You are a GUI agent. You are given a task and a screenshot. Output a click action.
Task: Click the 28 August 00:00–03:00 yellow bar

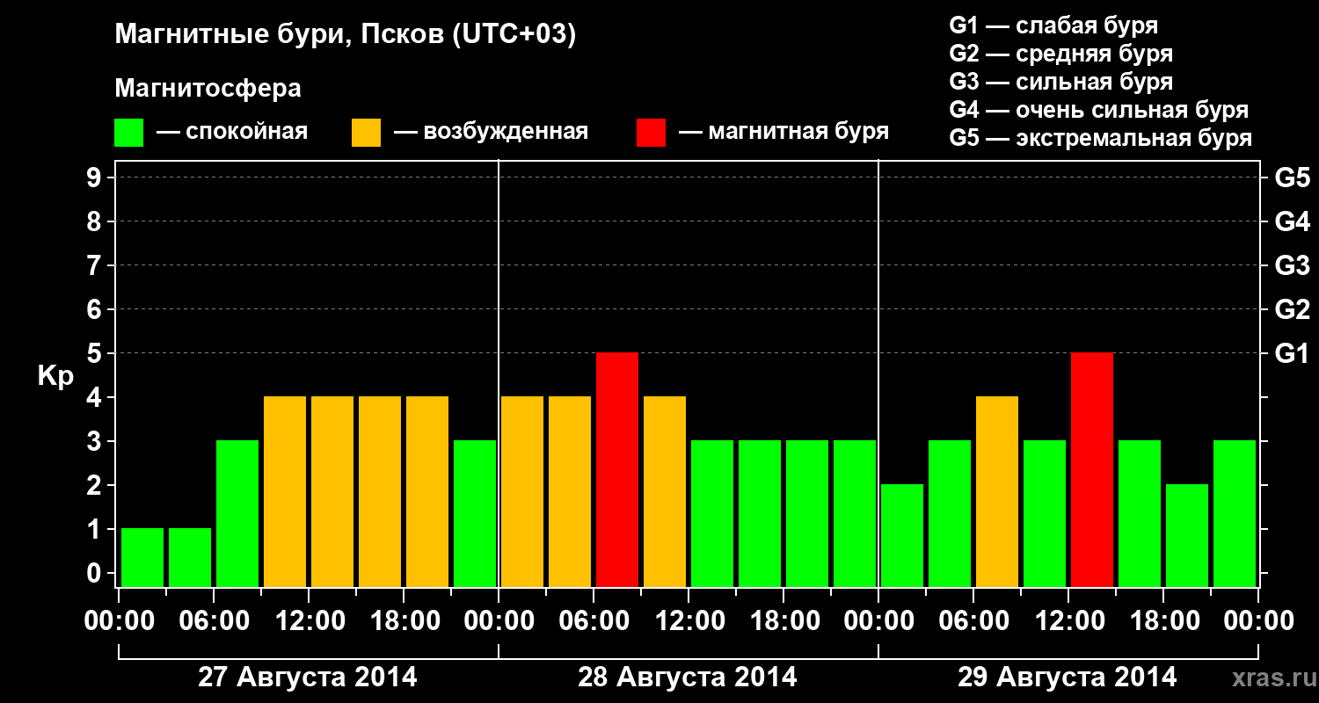pos(522,491)
